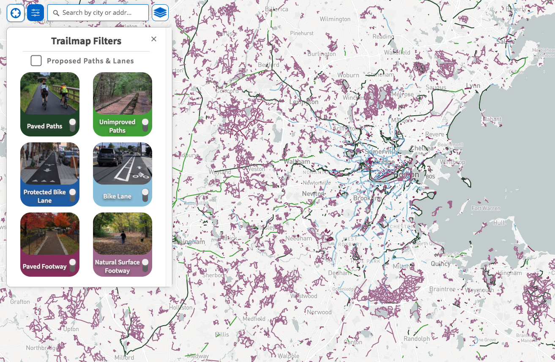
Task: Click the Waltham label on the map
Action: [297, 161]
